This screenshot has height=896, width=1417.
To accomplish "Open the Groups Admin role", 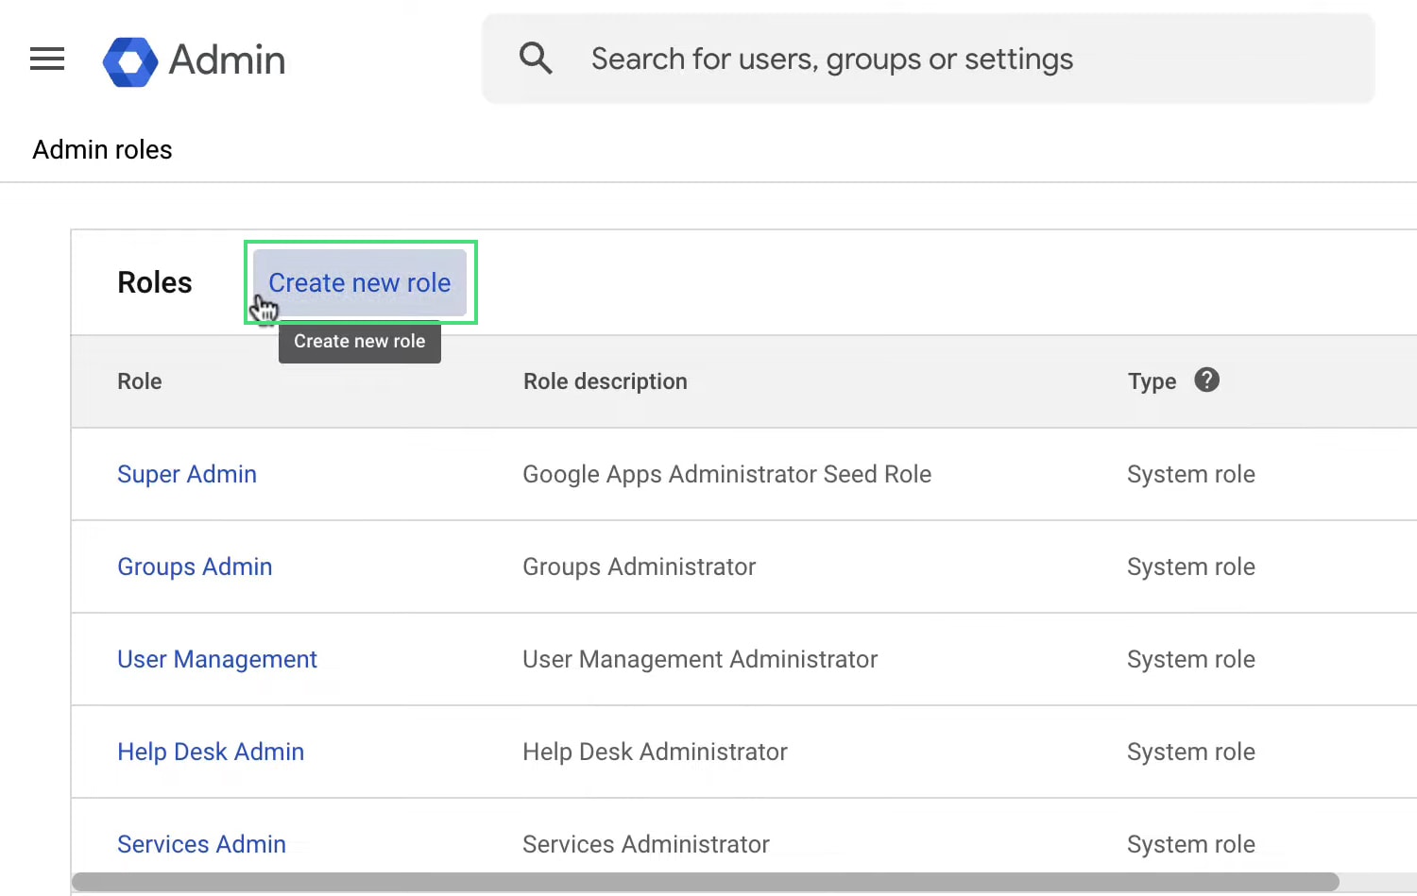I will point(195,566).
